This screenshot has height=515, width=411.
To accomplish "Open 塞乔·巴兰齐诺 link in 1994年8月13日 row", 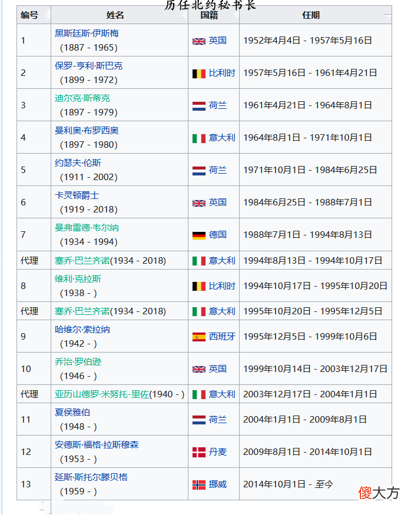I will coord(82,261).
